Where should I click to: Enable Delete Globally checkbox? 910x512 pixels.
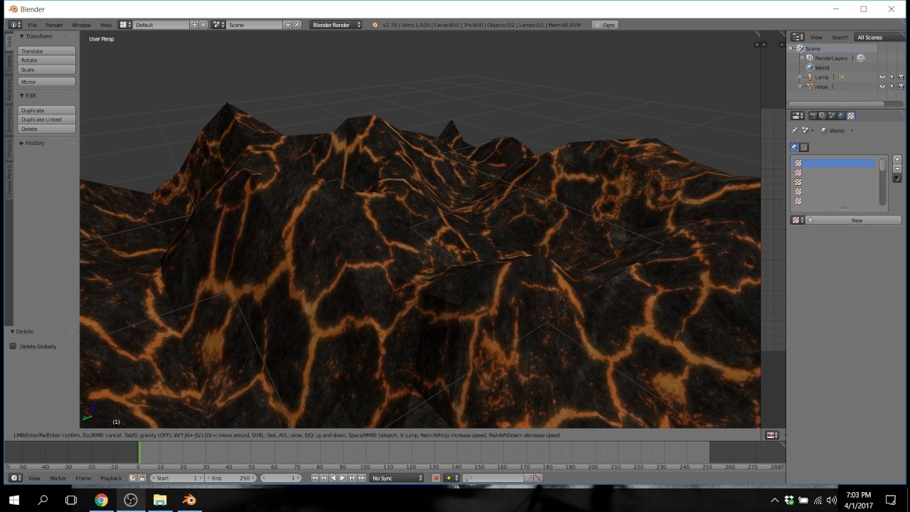coord(13,346)
